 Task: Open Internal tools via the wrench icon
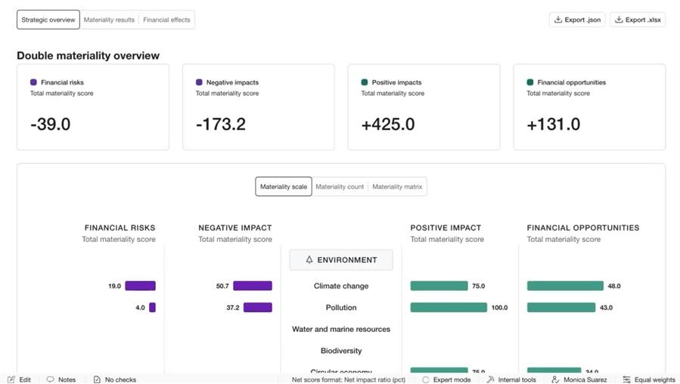(x=490, y=379)
